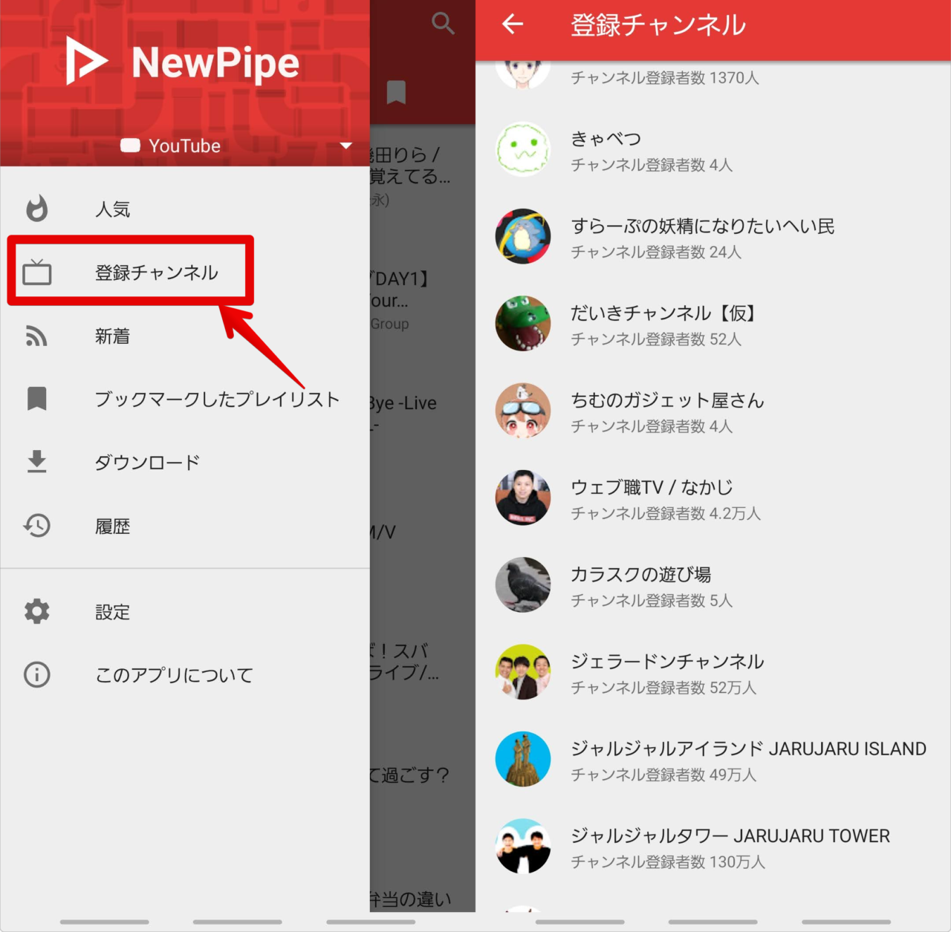Click the small YouTube service icon
Viewport: 951px width, 932px height.
[130, 146]
